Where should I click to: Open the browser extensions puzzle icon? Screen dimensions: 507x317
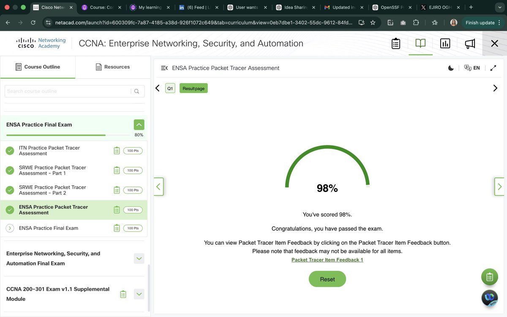(x=416, y=23)
